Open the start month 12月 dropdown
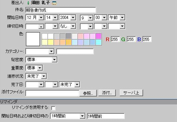This screenshot has width=177, height=122. point(35,18)
